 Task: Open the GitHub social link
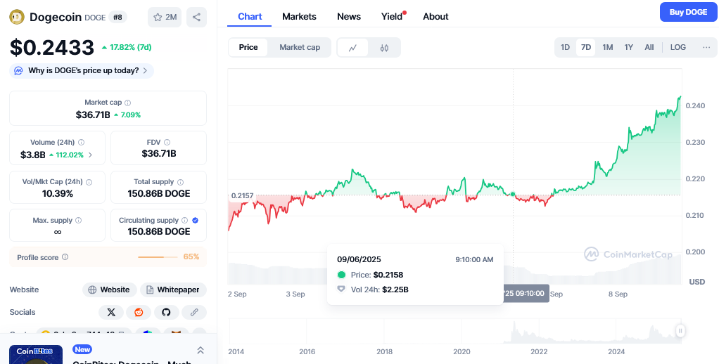click(x=166, y=312)
